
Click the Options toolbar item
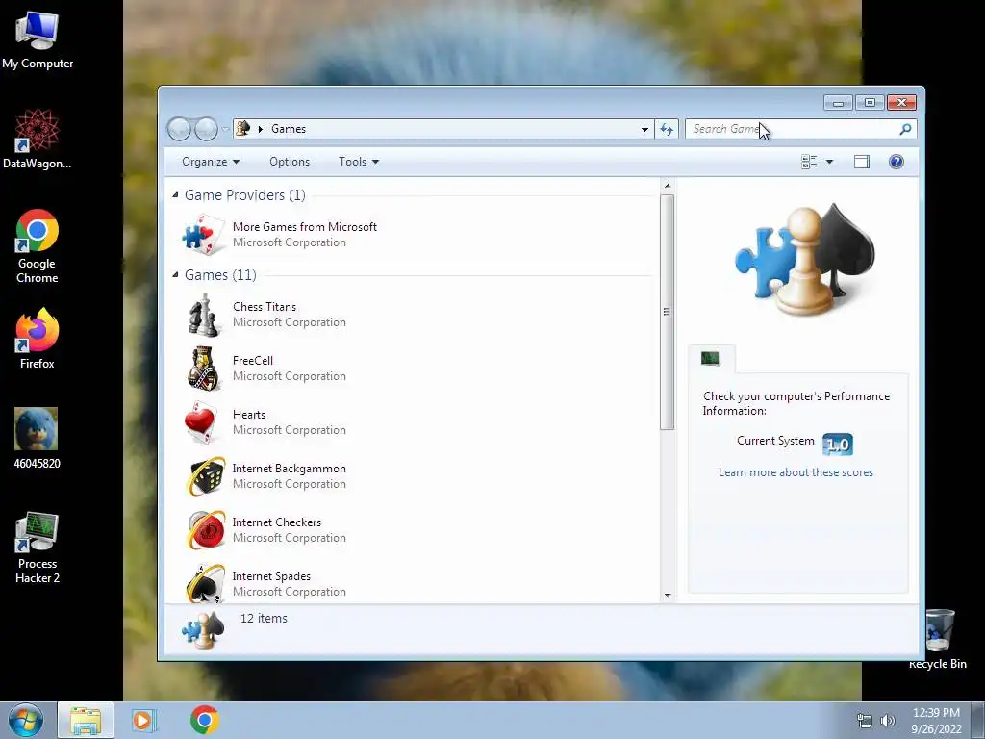click(290, 162)
